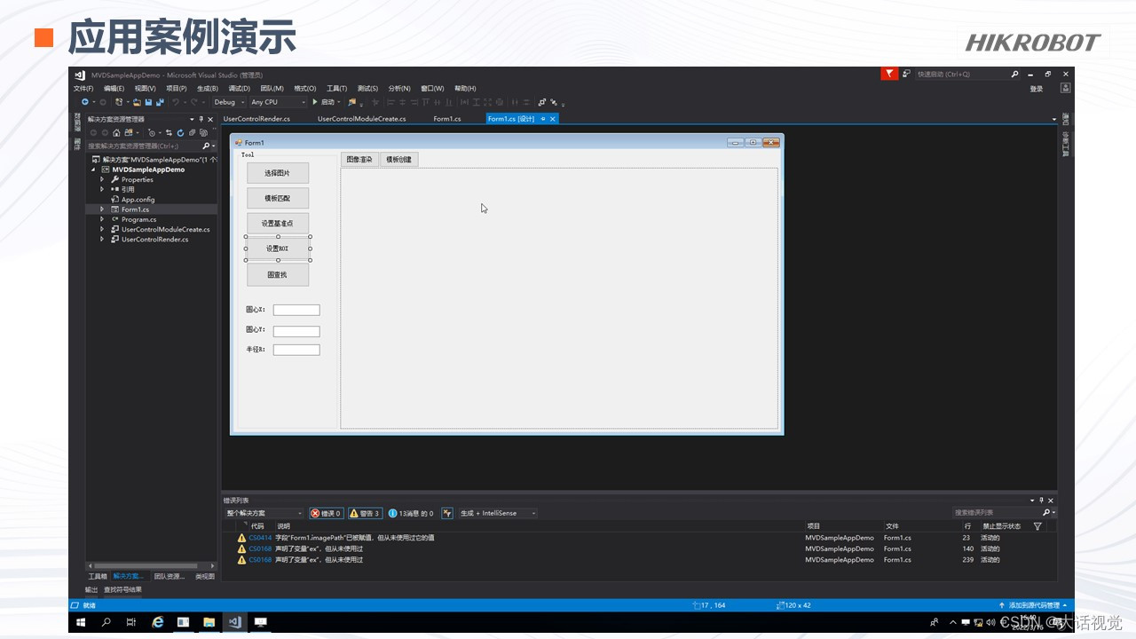Click the 设置ROI button in designer
Image resolution: width=1136 pixels, height=639 pixels.
(278, 248)
